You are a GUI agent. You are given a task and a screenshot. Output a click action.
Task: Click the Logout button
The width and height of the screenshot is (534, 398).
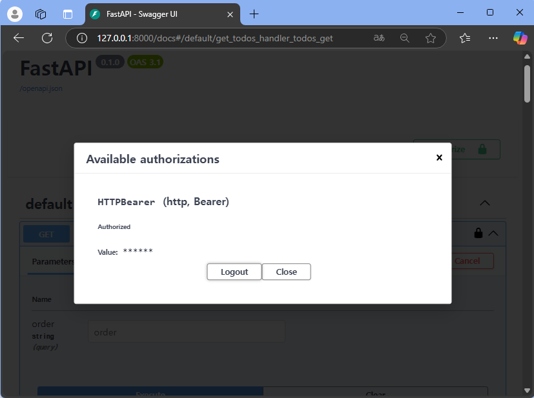234,272
